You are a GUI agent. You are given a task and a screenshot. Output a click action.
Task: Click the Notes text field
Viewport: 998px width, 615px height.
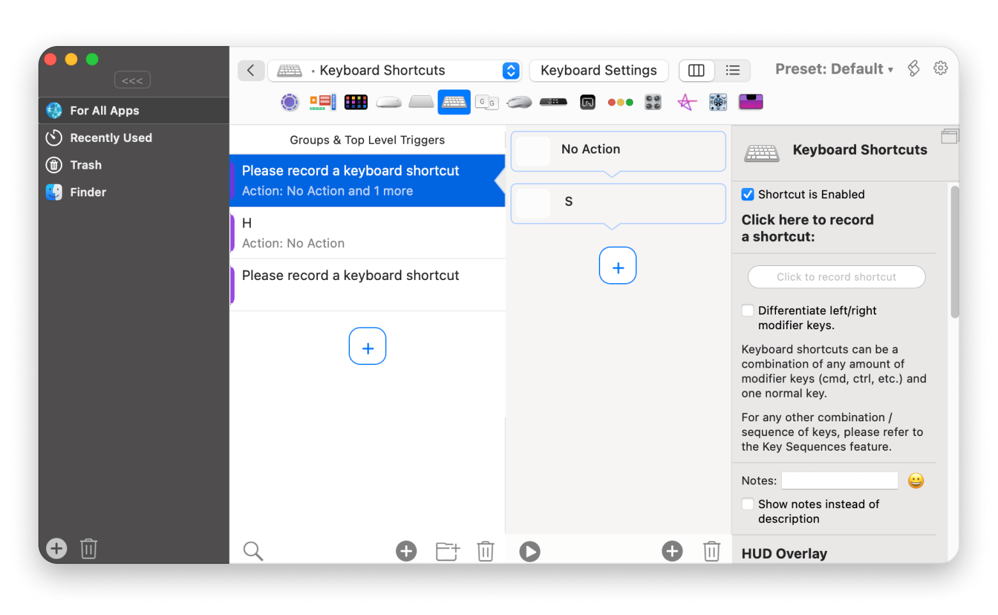pyautogui.click(x=839, y=481)
